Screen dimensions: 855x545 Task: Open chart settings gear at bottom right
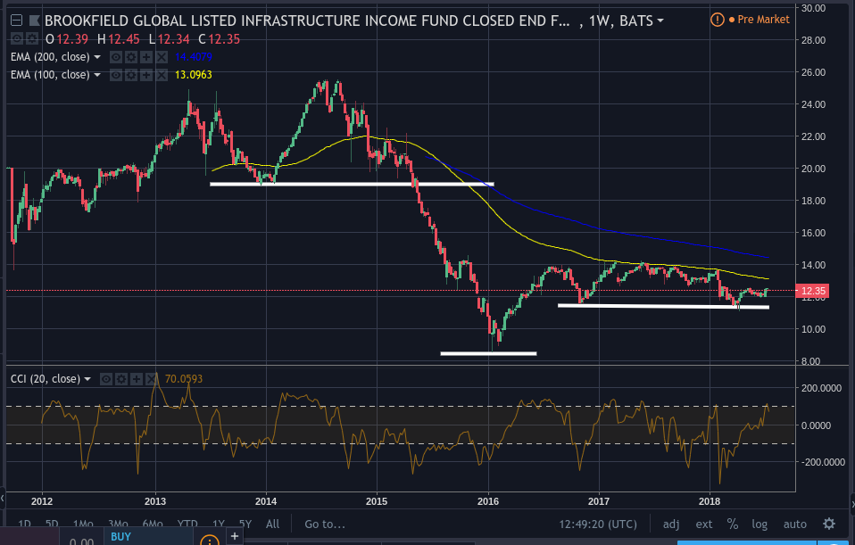[829, 524]
